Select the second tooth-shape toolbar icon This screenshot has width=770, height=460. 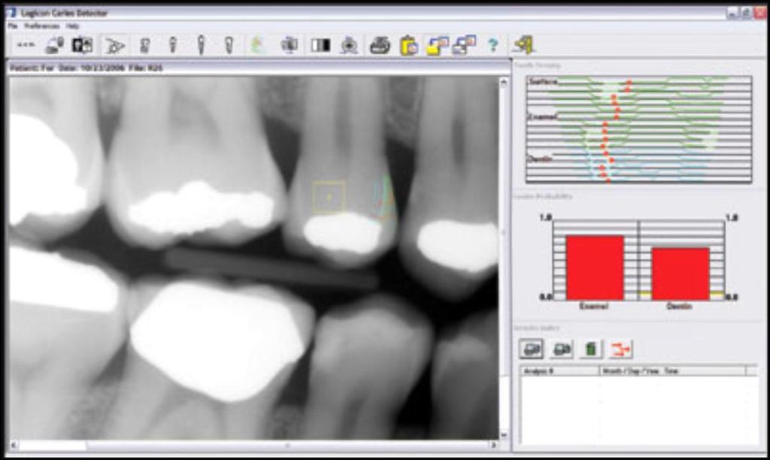click(172, 46)
